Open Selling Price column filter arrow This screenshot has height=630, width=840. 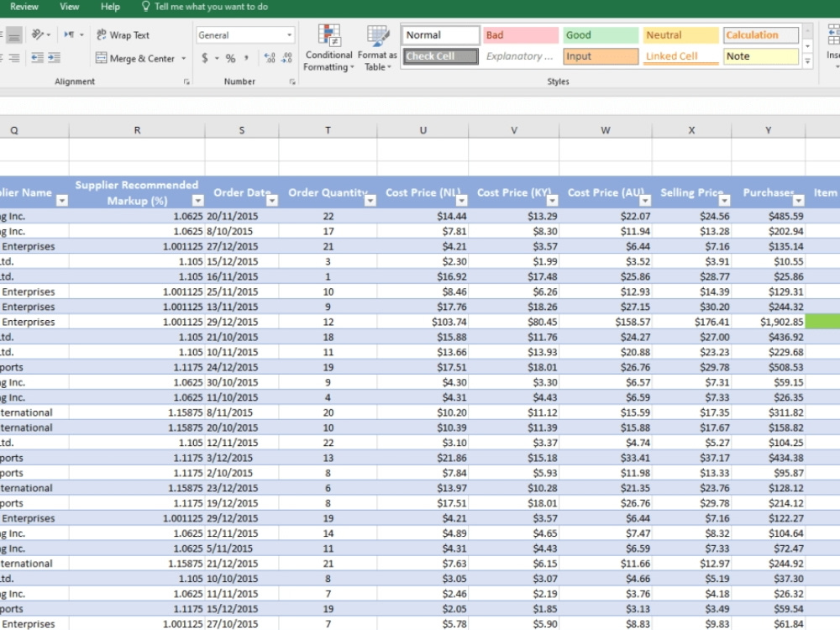(724, 201)
